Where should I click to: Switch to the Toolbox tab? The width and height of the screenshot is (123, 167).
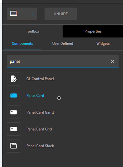pyautogui.click(x=33, y=31)
